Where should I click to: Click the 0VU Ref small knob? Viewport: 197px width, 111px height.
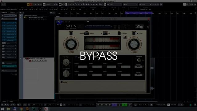[x=125, y=37]
